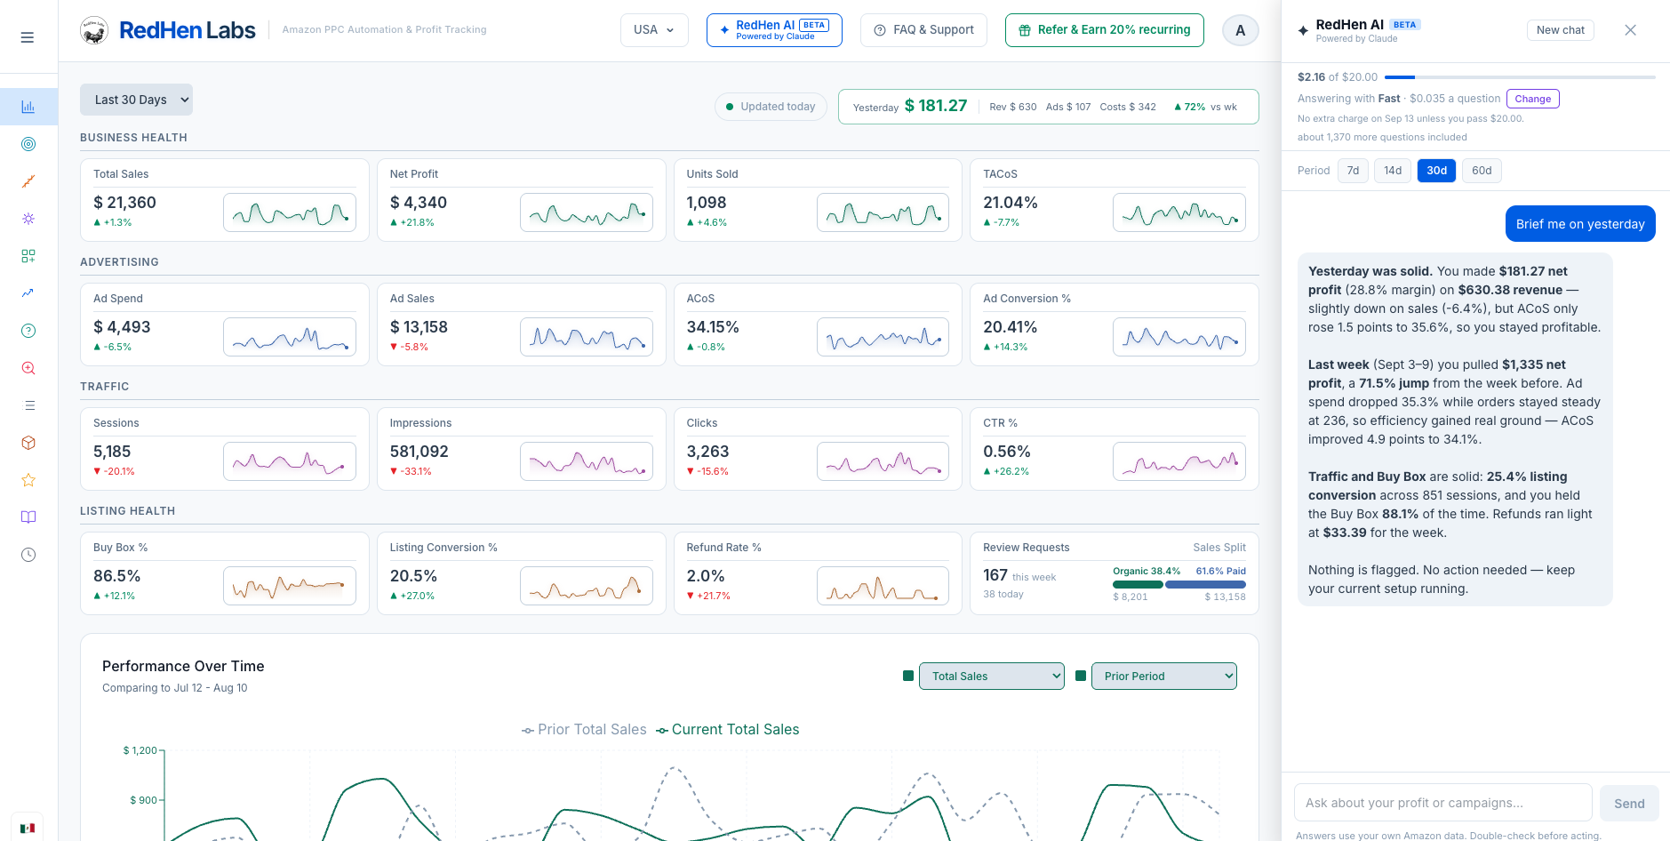Image resolution: width=1670 pixels, height=841 pixels.
Task: Click the Net Profit sparkline chart
Action: (587, 212)
